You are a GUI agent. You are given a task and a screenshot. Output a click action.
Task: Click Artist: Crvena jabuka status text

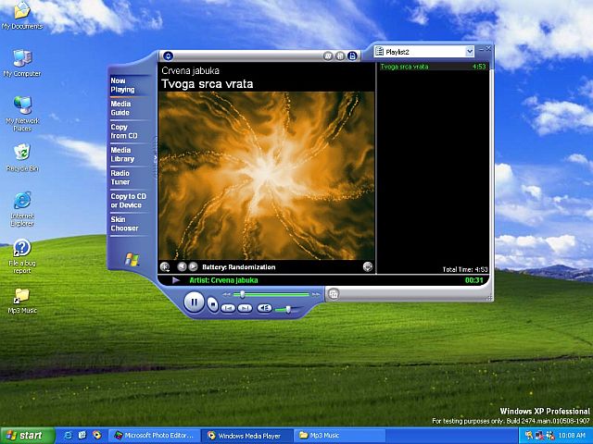pyautogui.click(x=223, y=280)
